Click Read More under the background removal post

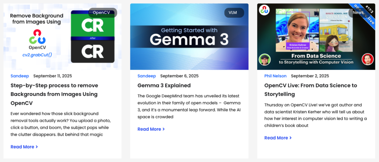tap(24, 147)
